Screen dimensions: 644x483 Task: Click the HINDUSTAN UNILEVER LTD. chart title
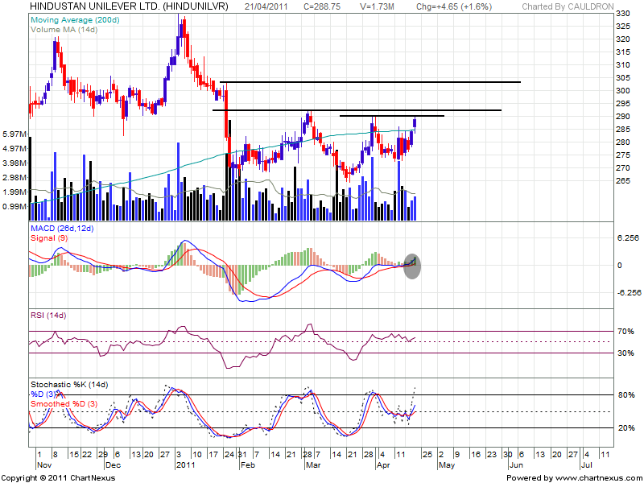(128, 6)
